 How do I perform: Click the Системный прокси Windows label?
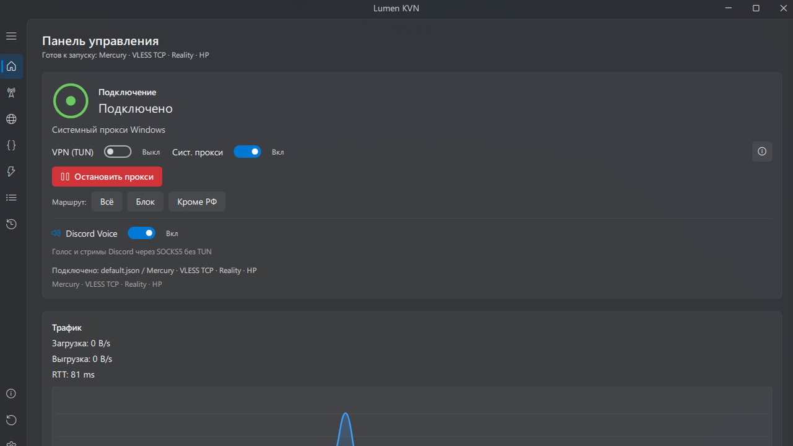click(x=108, y=130)
